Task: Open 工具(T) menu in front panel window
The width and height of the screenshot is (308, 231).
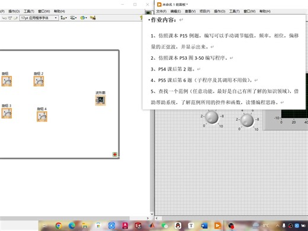Action: pyautogui.click(x=235, y=11)
